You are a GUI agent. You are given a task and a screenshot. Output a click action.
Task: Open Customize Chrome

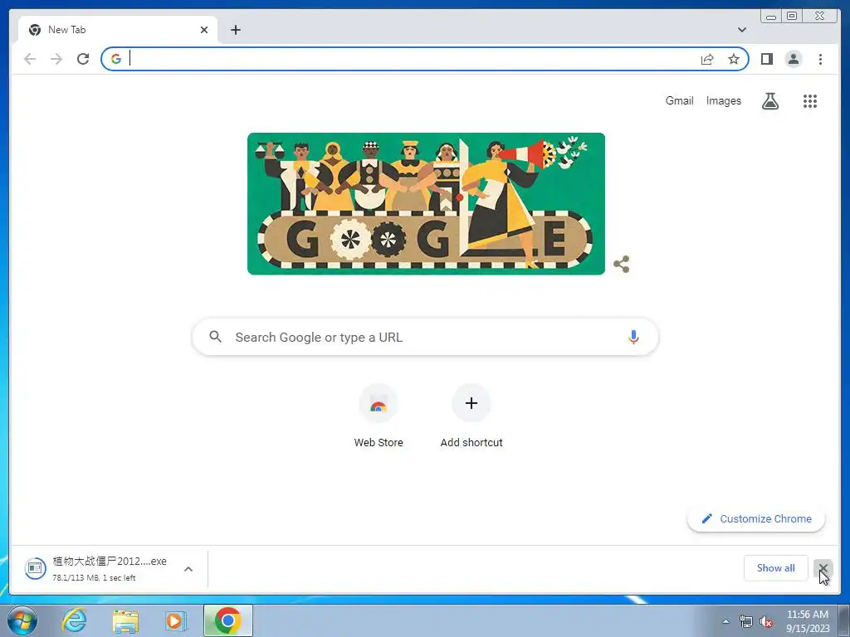coord(756,518)
